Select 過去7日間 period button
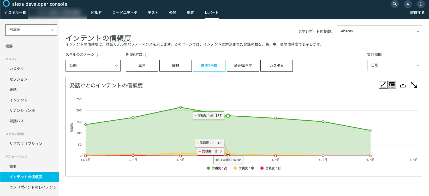The height and width of the screenshot is (196, 429). point(209,66)
